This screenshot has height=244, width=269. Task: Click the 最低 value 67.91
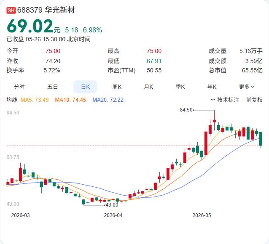[154, 61]
